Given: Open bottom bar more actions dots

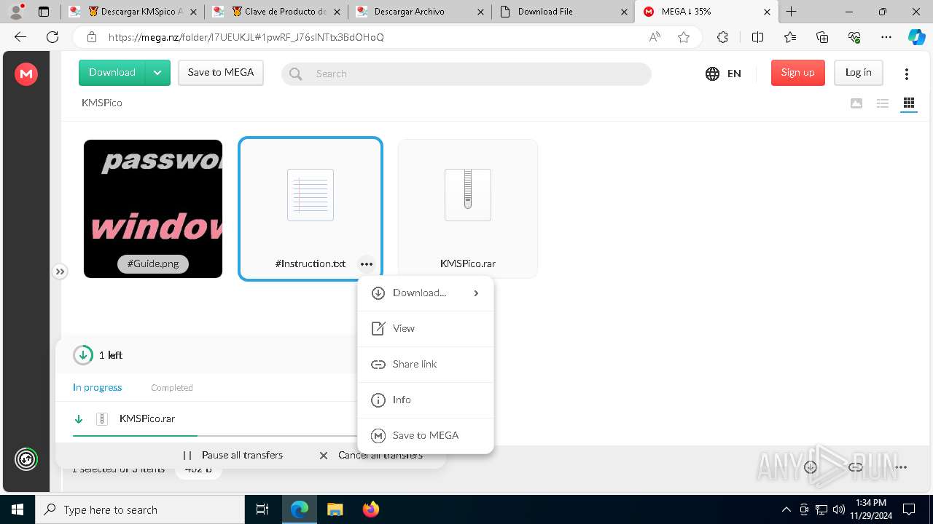Looking at the screenshot, I should click(x=902, y=467).
